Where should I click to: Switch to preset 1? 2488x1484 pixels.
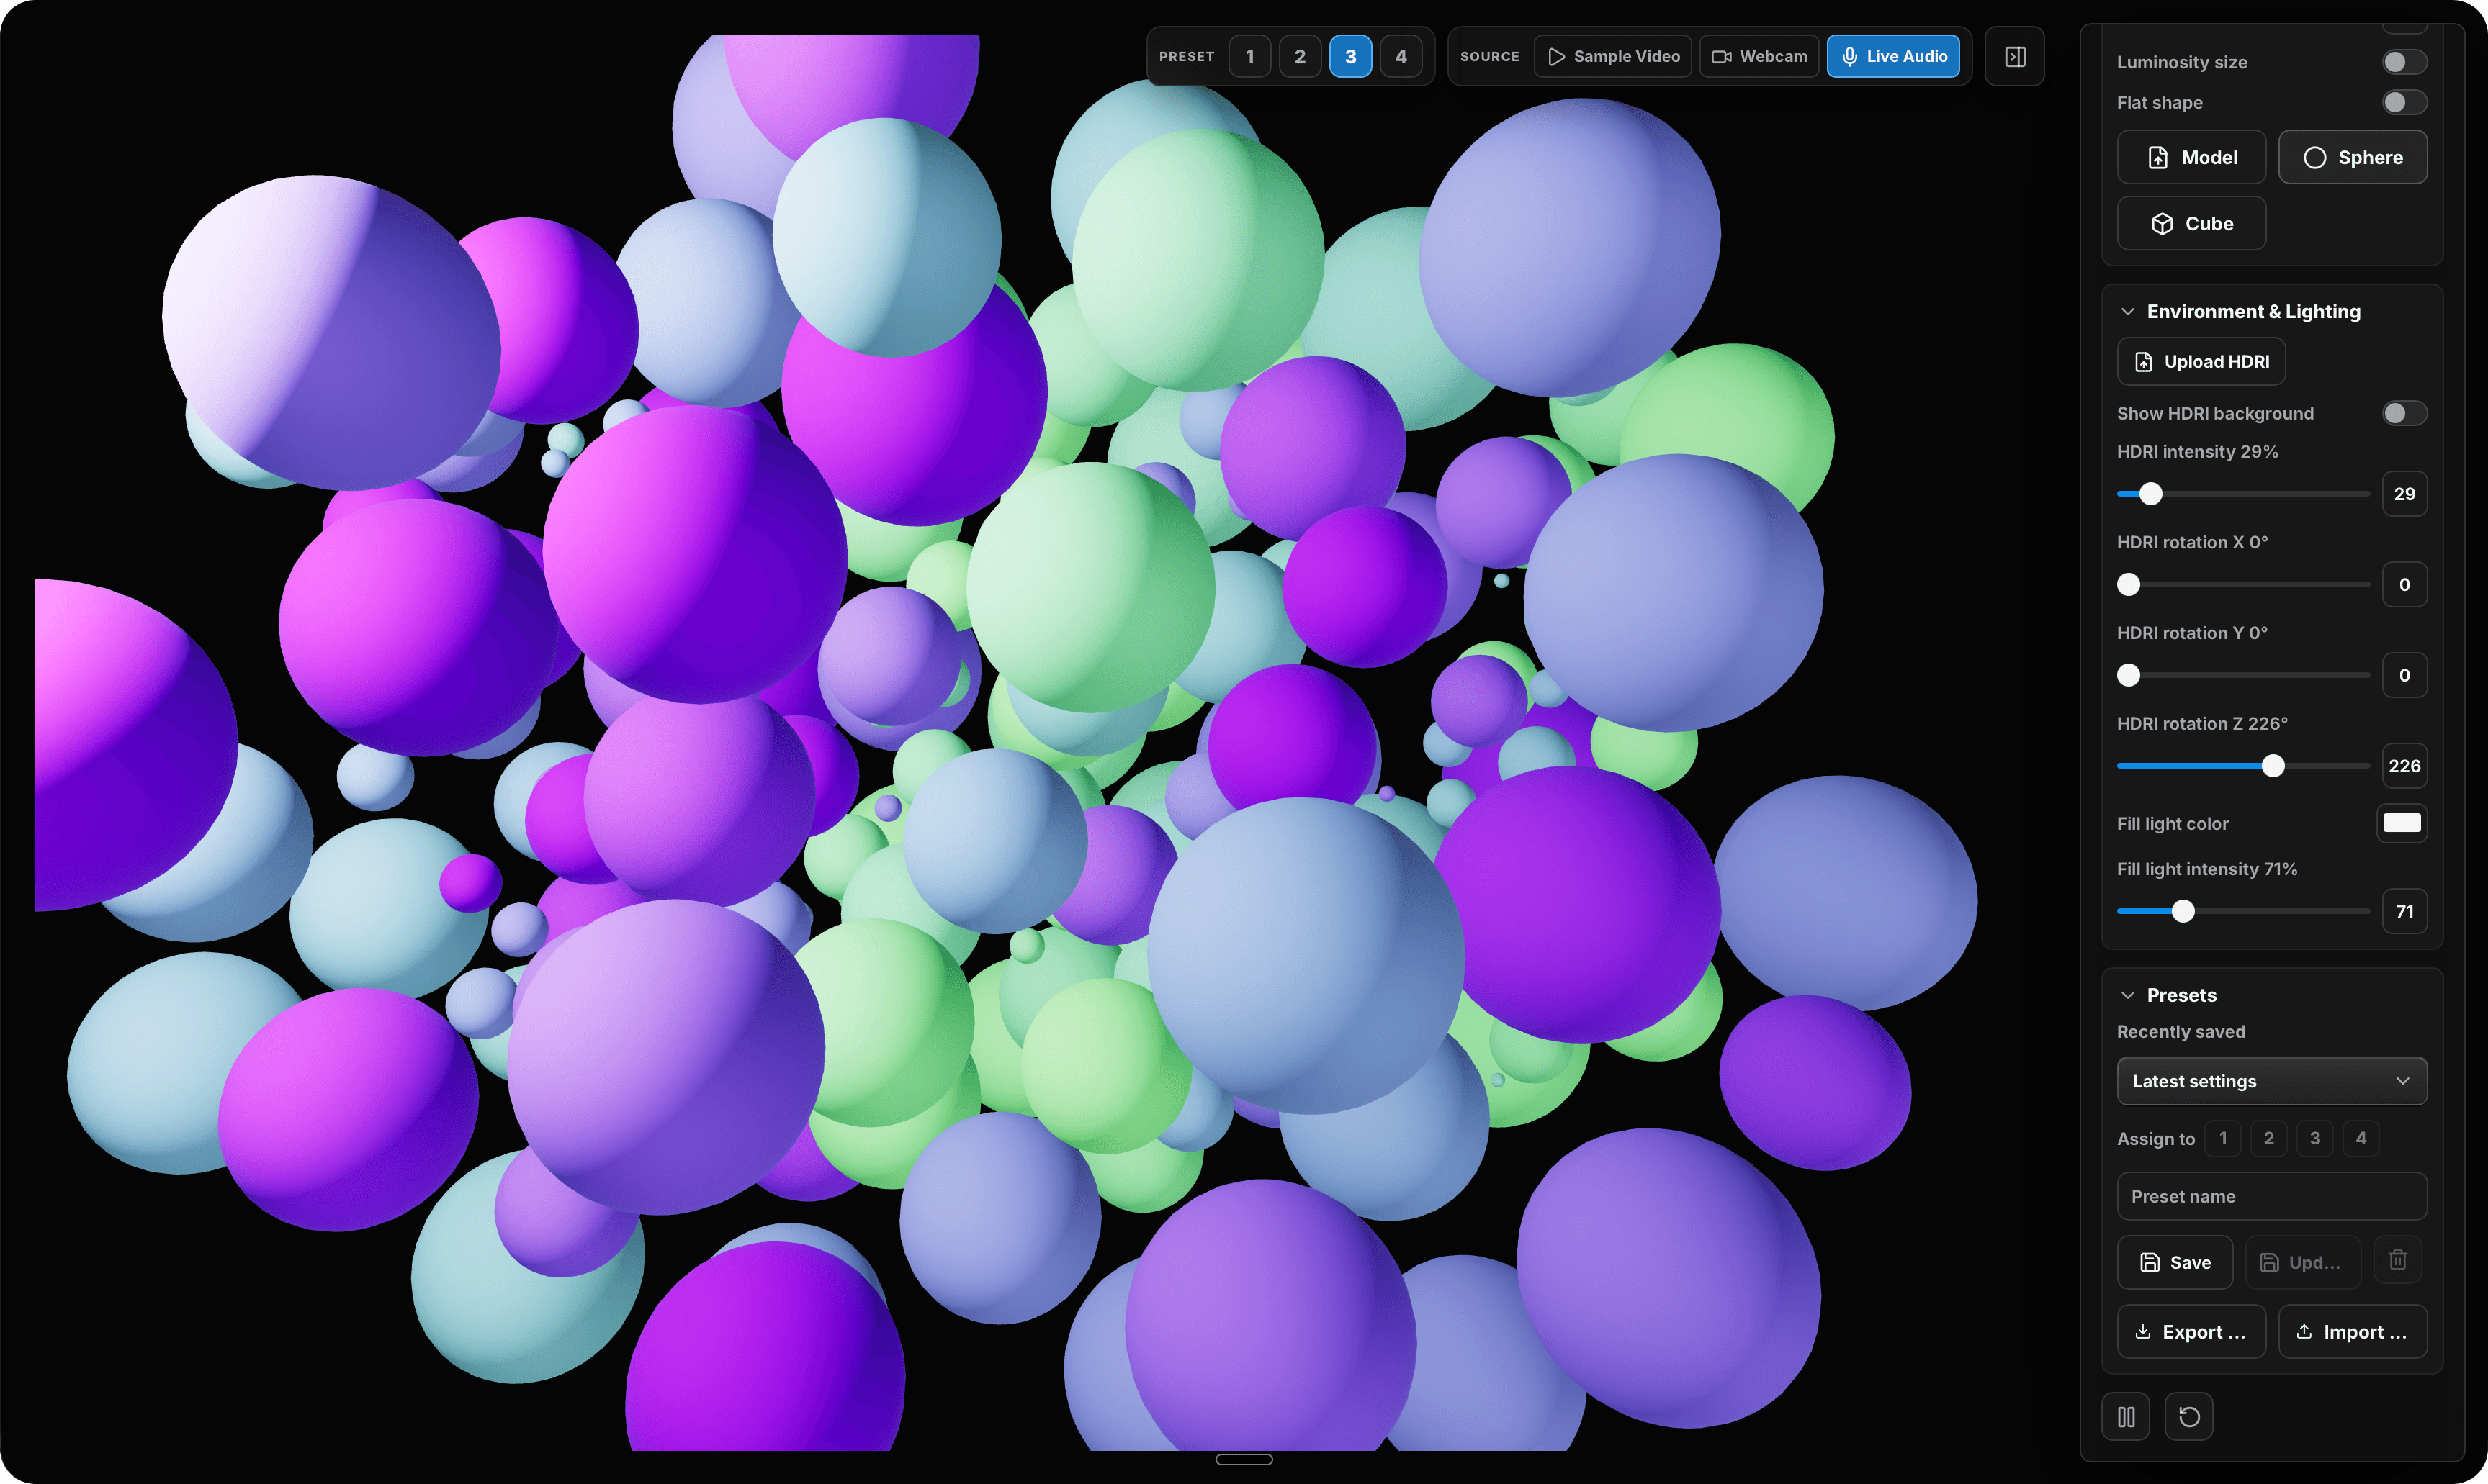coord(1249,57)
